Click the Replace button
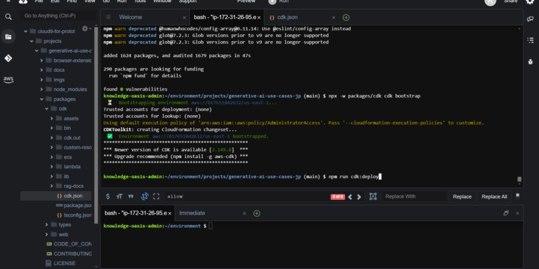 tap(462, 196)
